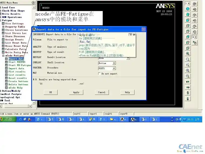Expand the Property Table tree node

[3, 27]
